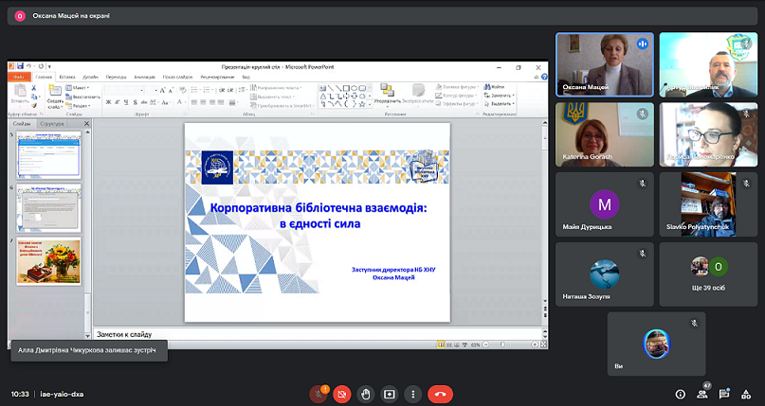Click the Cut scissors icon
The width and height of the screenshot is (765, 406).
click(x=34, y=88)
